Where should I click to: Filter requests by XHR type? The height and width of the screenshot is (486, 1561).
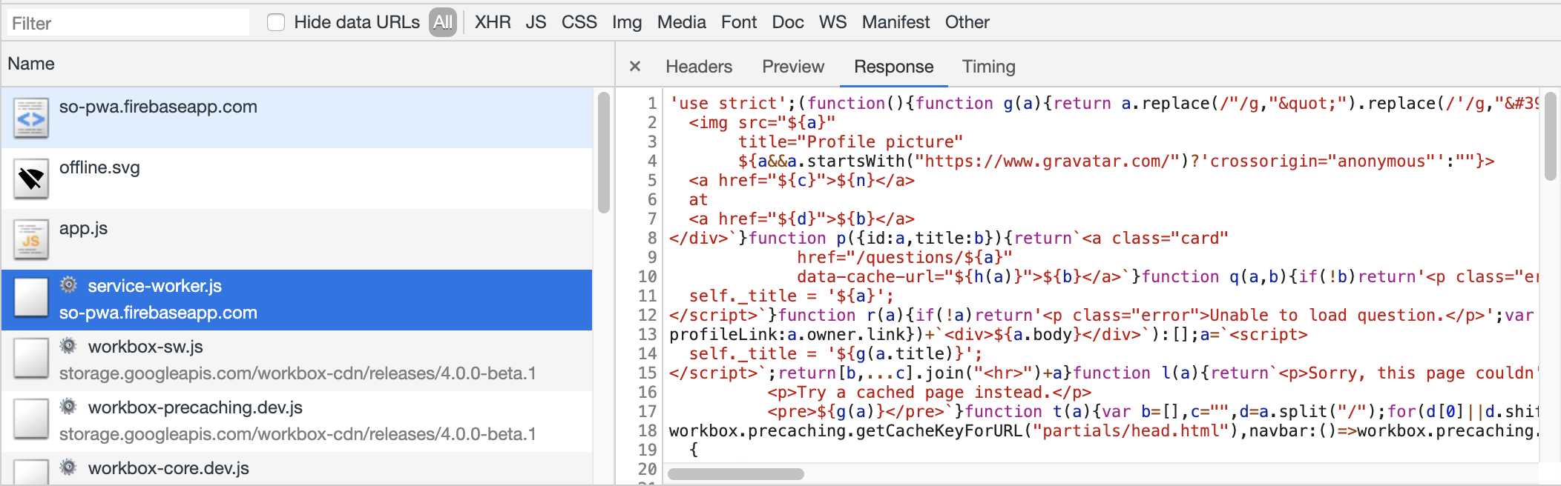click(493, 22)
